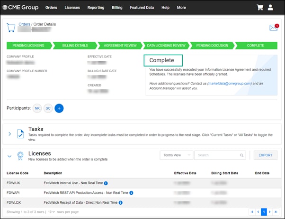The image size is (285, 219).
Task: Expand the Tasks section chevron
Action: tap(9, 134)
